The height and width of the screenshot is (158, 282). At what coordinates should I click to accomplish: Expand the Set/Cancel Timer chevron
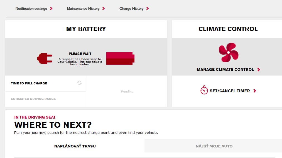255,91
